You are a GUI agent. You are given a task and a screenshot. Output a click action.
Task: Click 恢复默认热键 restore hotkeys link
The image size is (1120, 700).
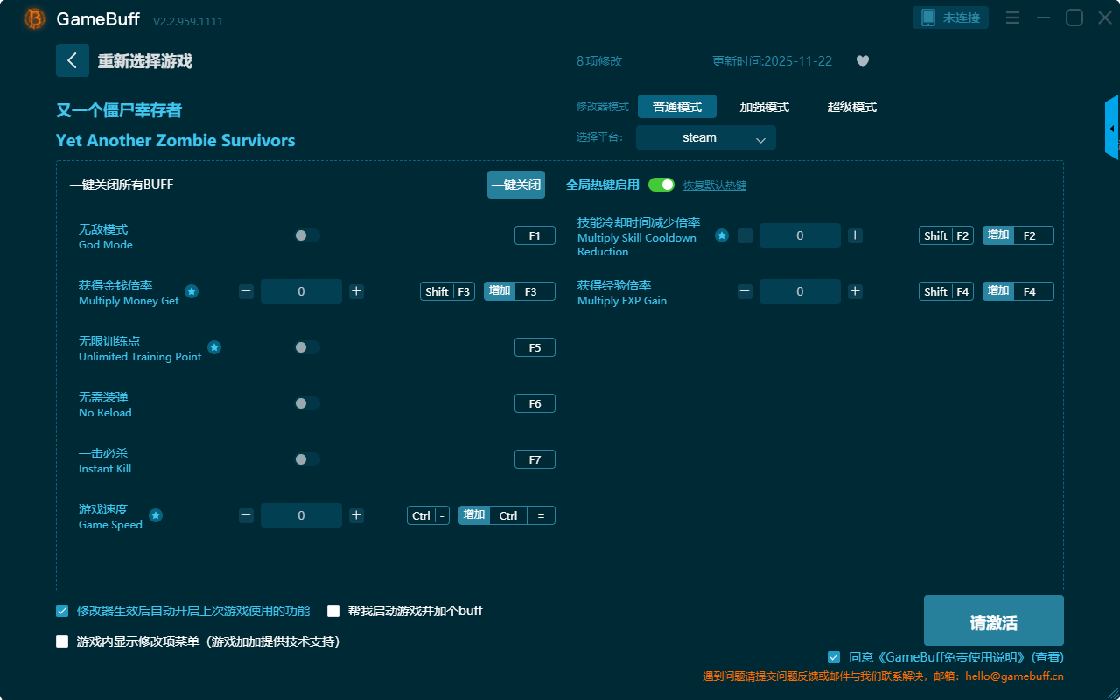tap(714, 185)
